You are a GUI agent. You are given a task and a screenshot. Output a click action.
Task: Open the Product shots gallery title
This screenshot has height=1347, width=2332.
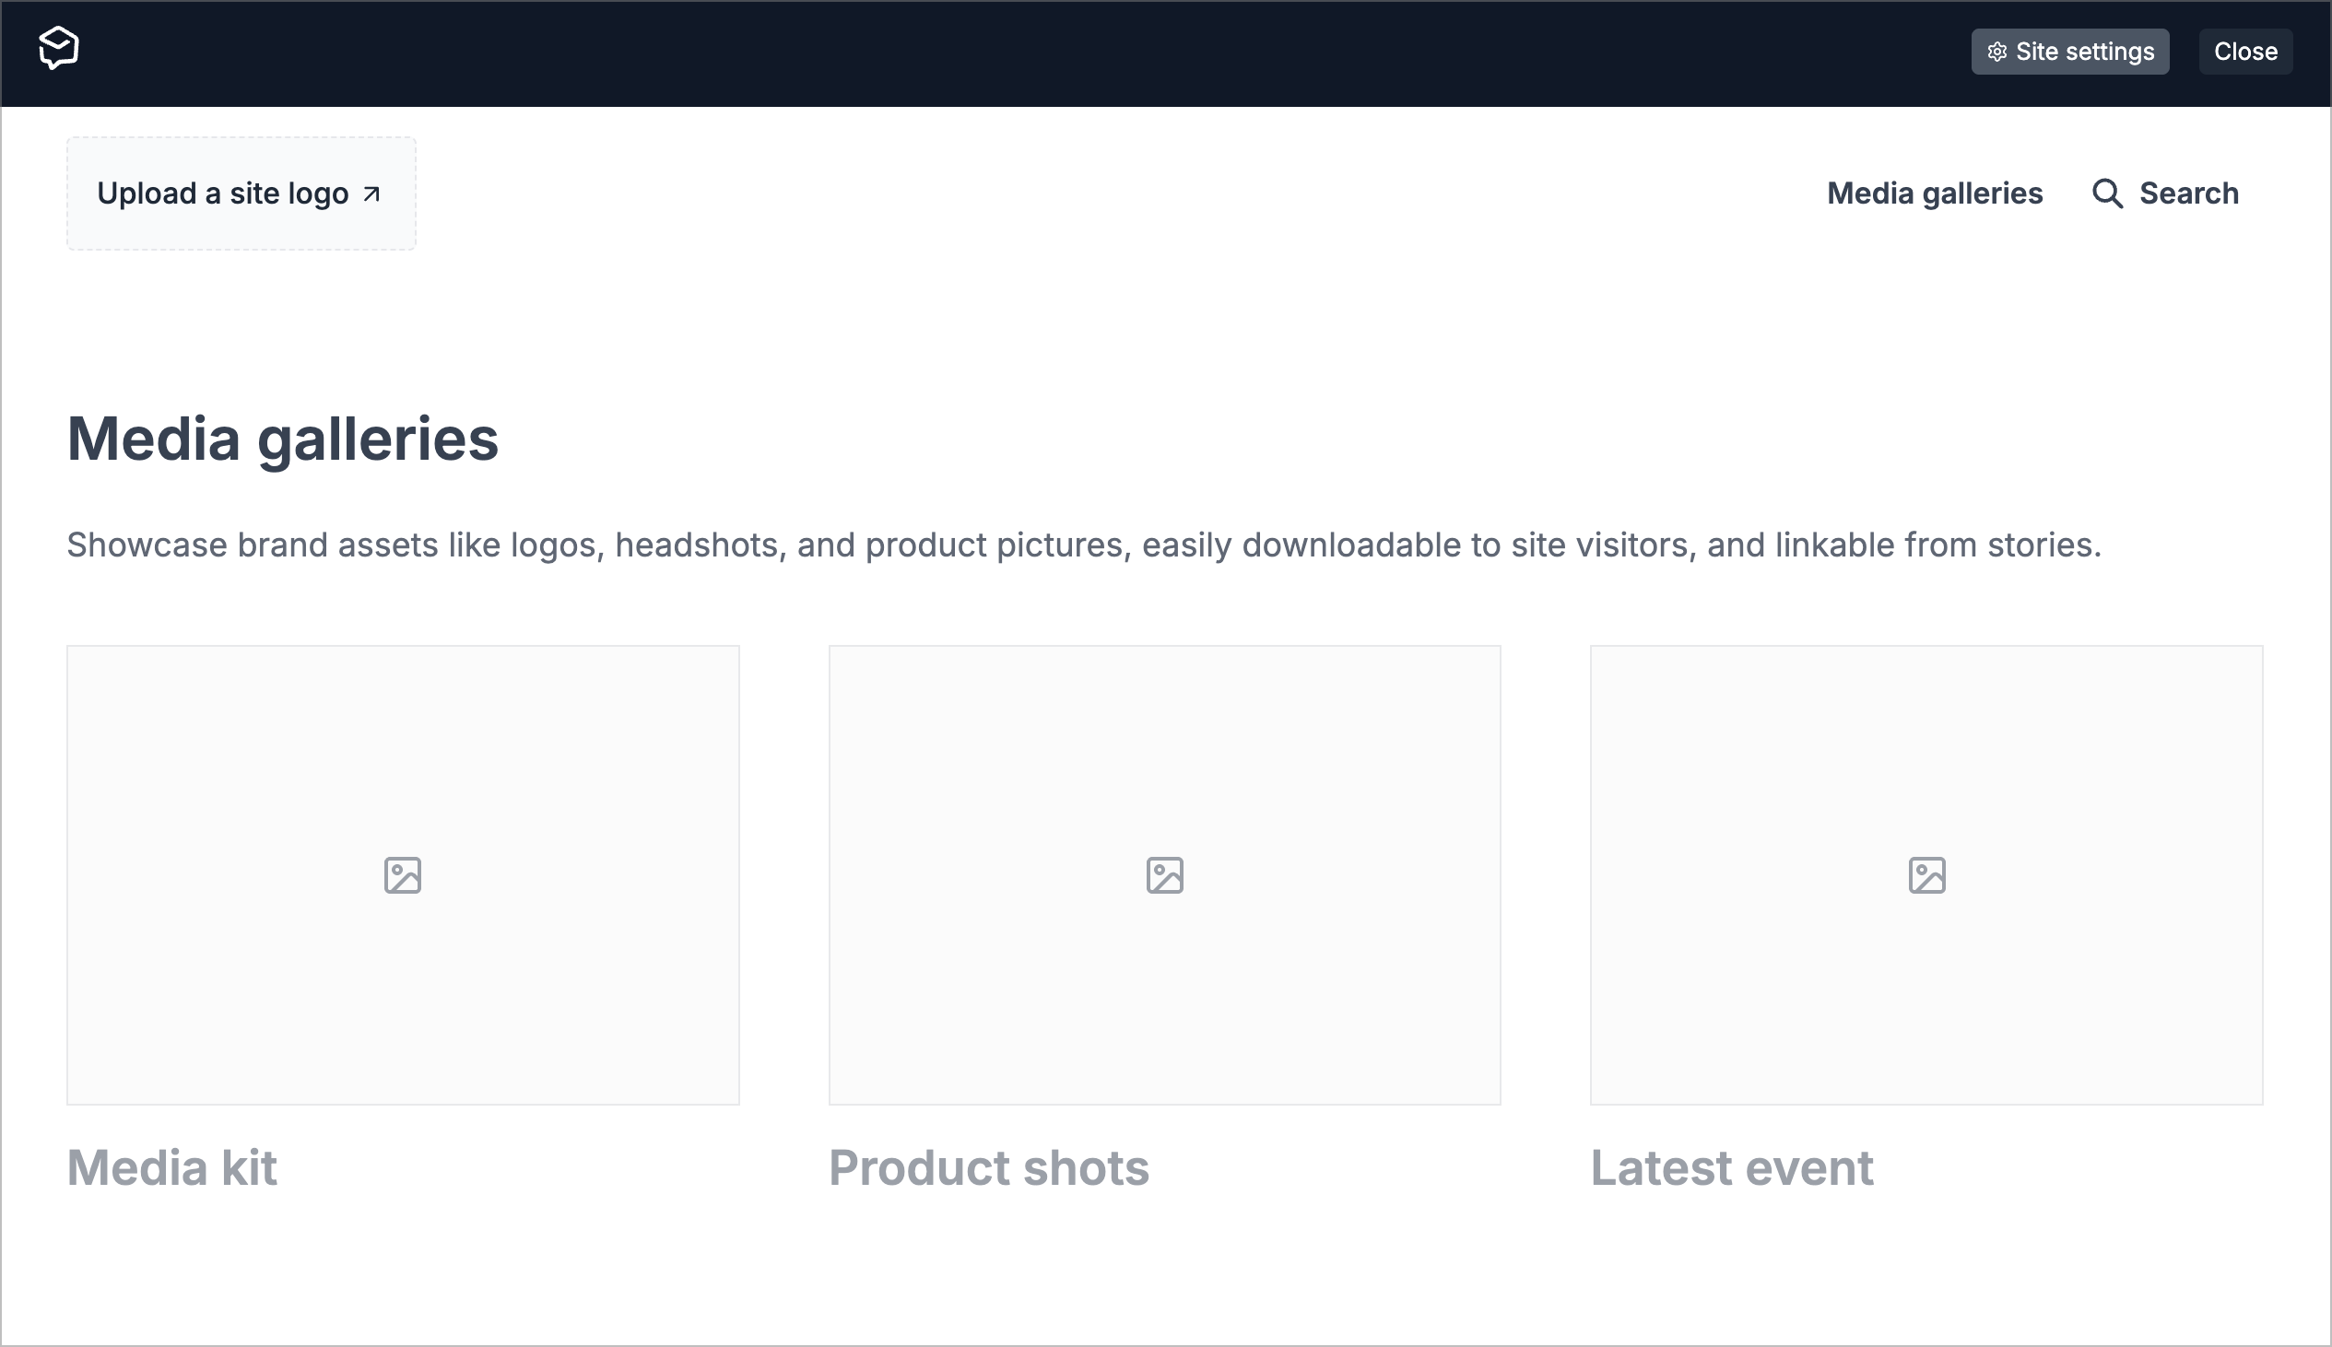coord(988,1167)
